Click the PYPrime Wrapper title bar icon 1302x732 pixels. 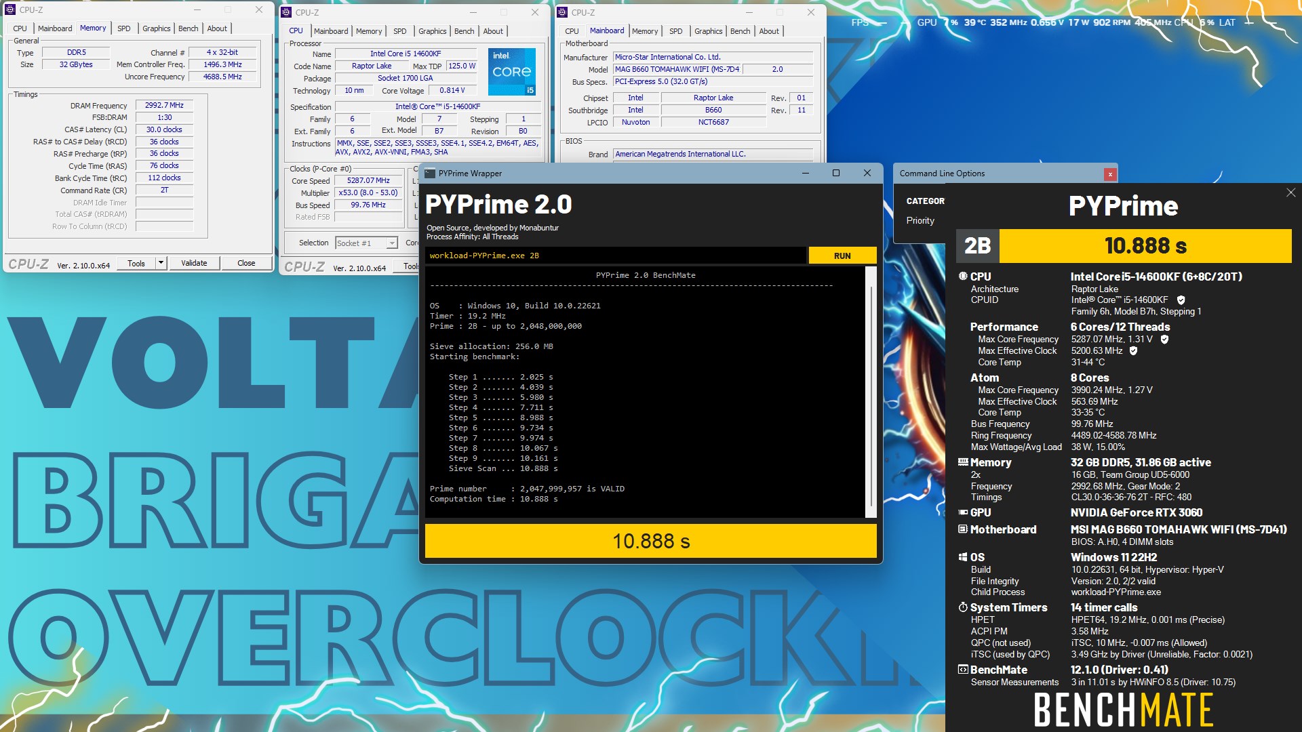click(430, 174)
